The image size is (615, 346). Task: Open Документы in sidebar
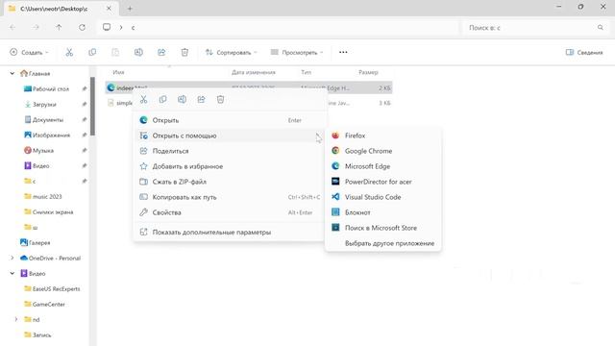[x=44, y=119]
